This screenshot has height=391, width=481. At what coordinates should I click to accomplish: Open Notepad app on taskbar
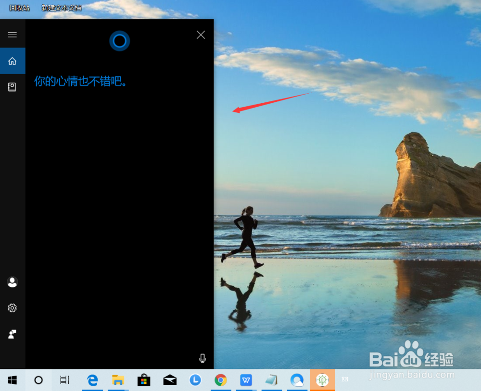tap(271, 380)
